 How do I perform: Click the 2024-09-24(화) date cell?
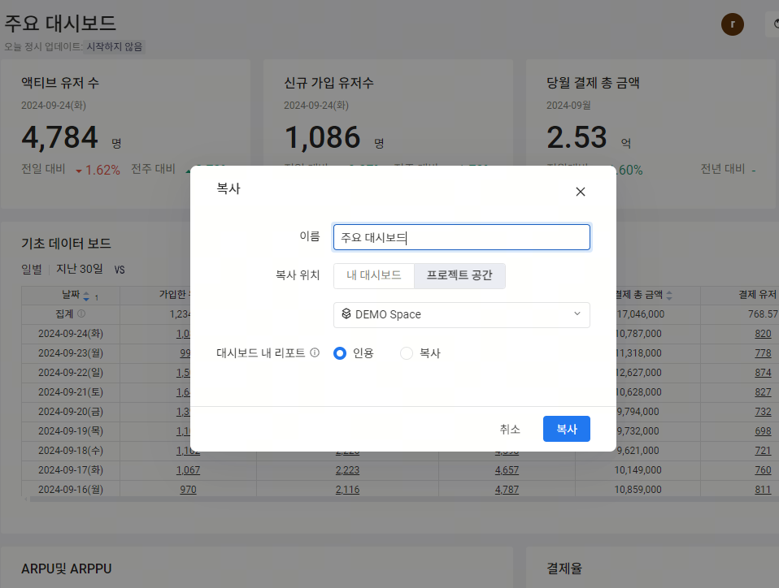point(71,334)
